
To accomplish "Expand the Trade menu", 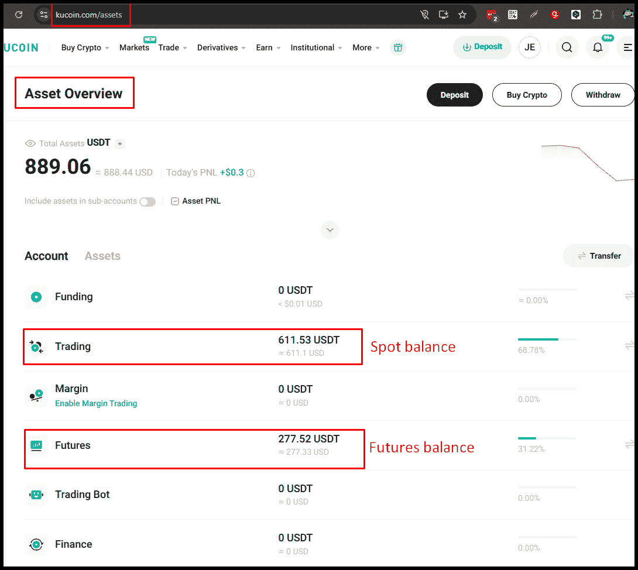I will pyautogui.click(x=173, y=47).
